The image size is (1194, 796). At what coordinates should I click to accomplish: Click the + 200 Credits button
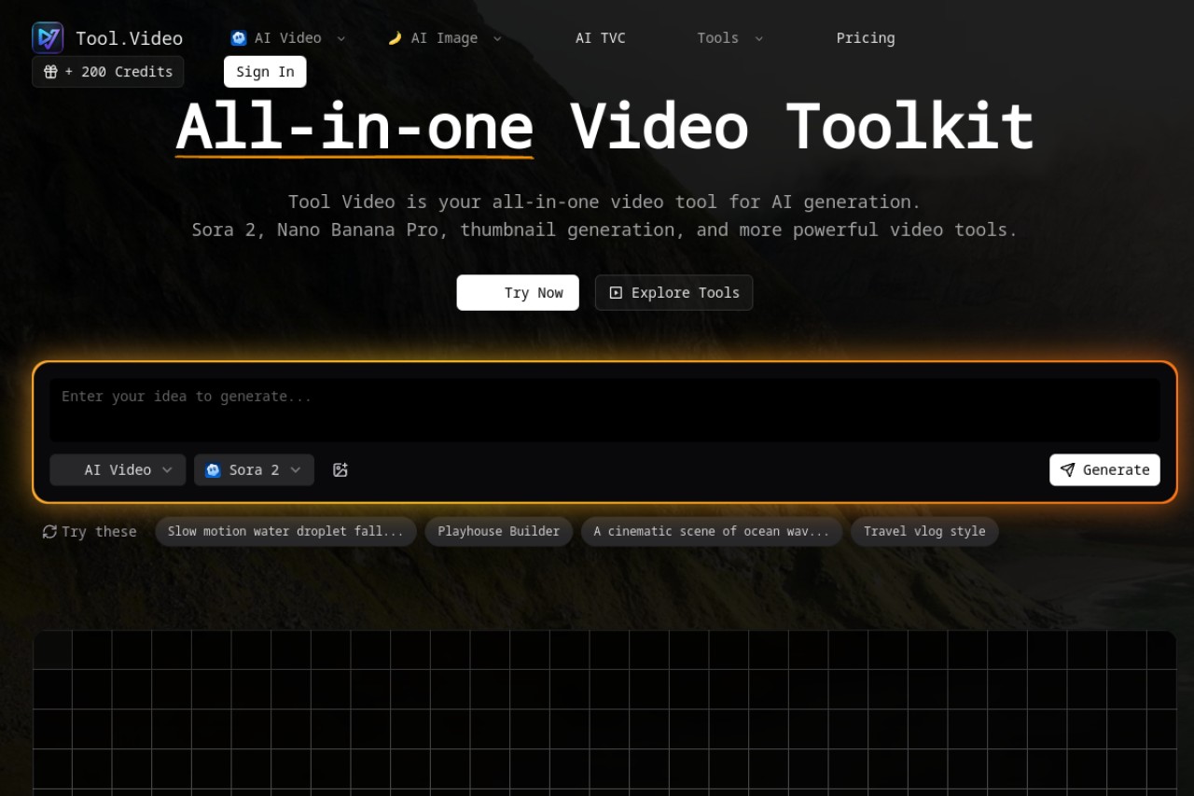click(108, 72)
